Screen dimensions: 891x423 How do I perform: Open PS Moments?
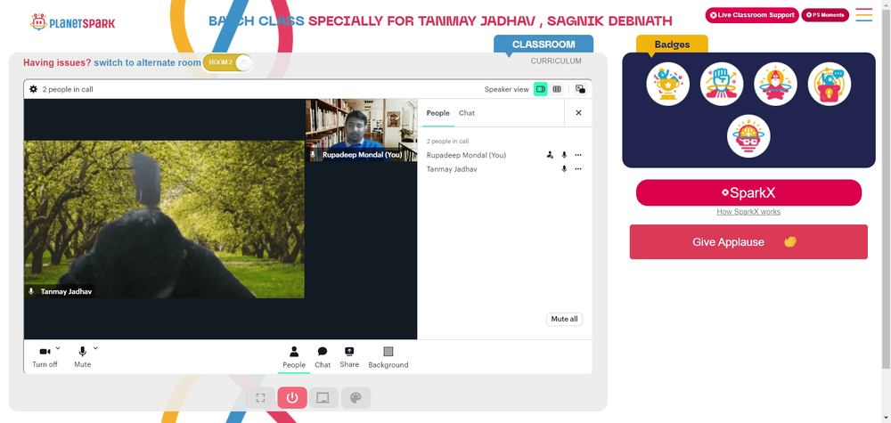(825, 15)
